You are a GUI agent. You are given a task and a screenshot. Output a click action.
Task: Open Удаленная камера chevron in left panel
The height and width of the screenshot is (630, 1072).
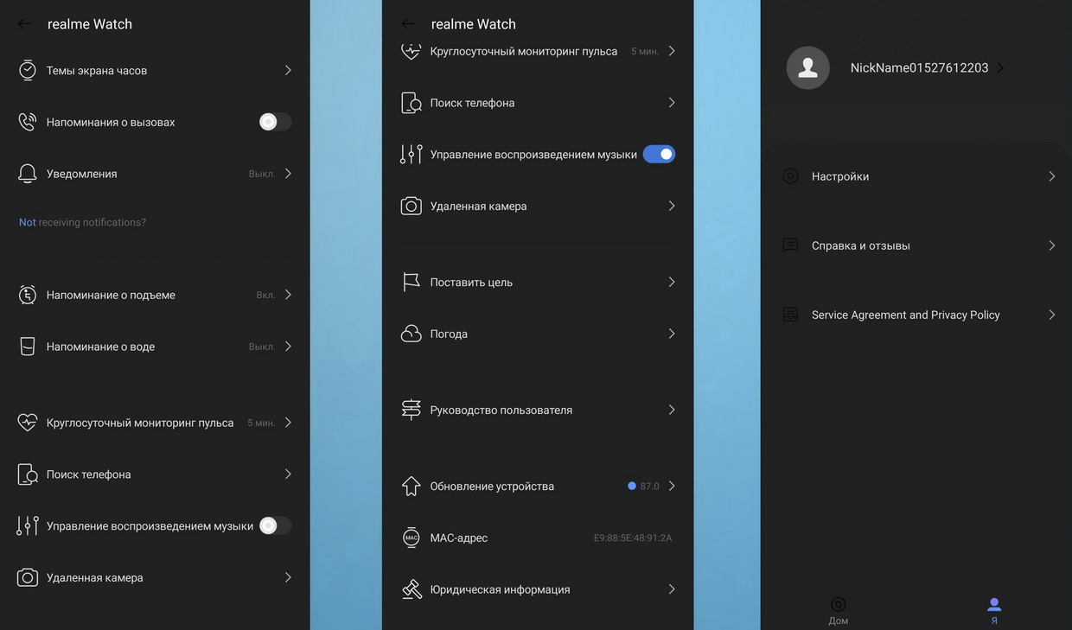click(288, 577)
